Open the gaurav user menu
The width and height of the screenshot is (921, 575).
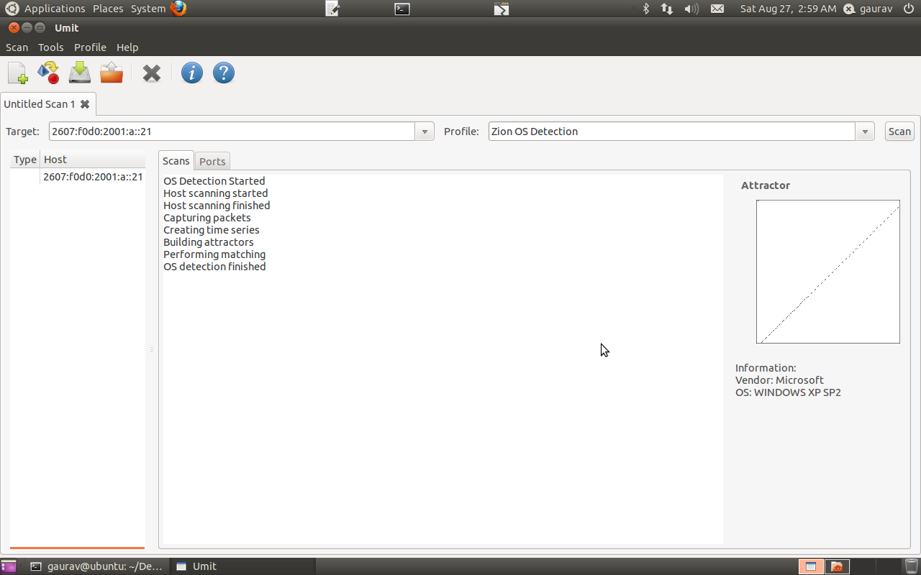click(868, 9)
